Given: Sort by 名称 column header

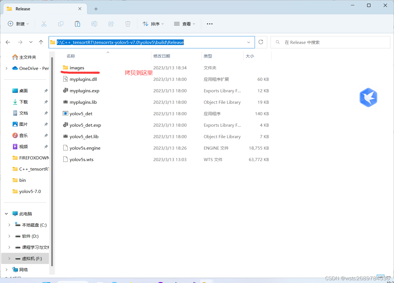Looking at the screenshot, I should (x=71, y=56).
